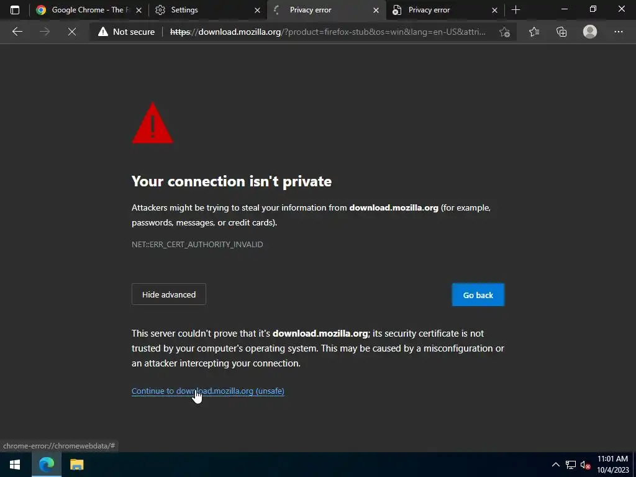Open the Windows Start menu
Viewport: 636px width, 477px height.
(16, 465)
